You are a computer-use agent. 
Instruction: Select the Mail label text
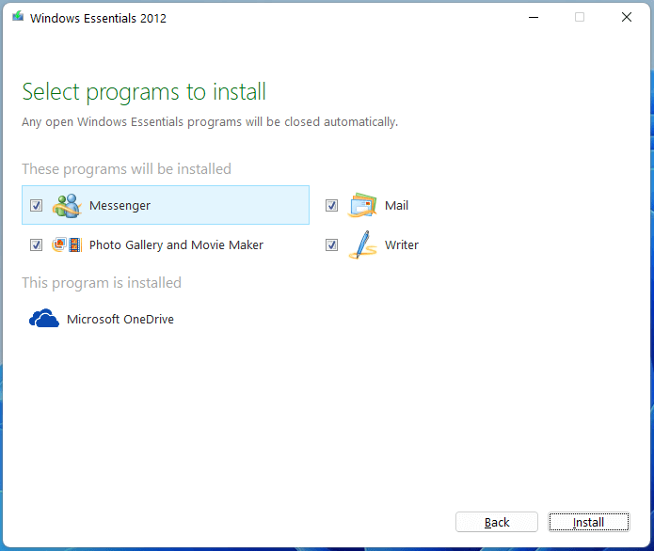(396, 206)
